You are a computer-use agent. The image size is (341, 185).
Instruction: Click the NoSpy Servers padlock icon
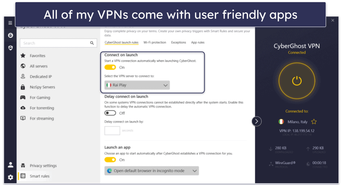coord(23,87)
